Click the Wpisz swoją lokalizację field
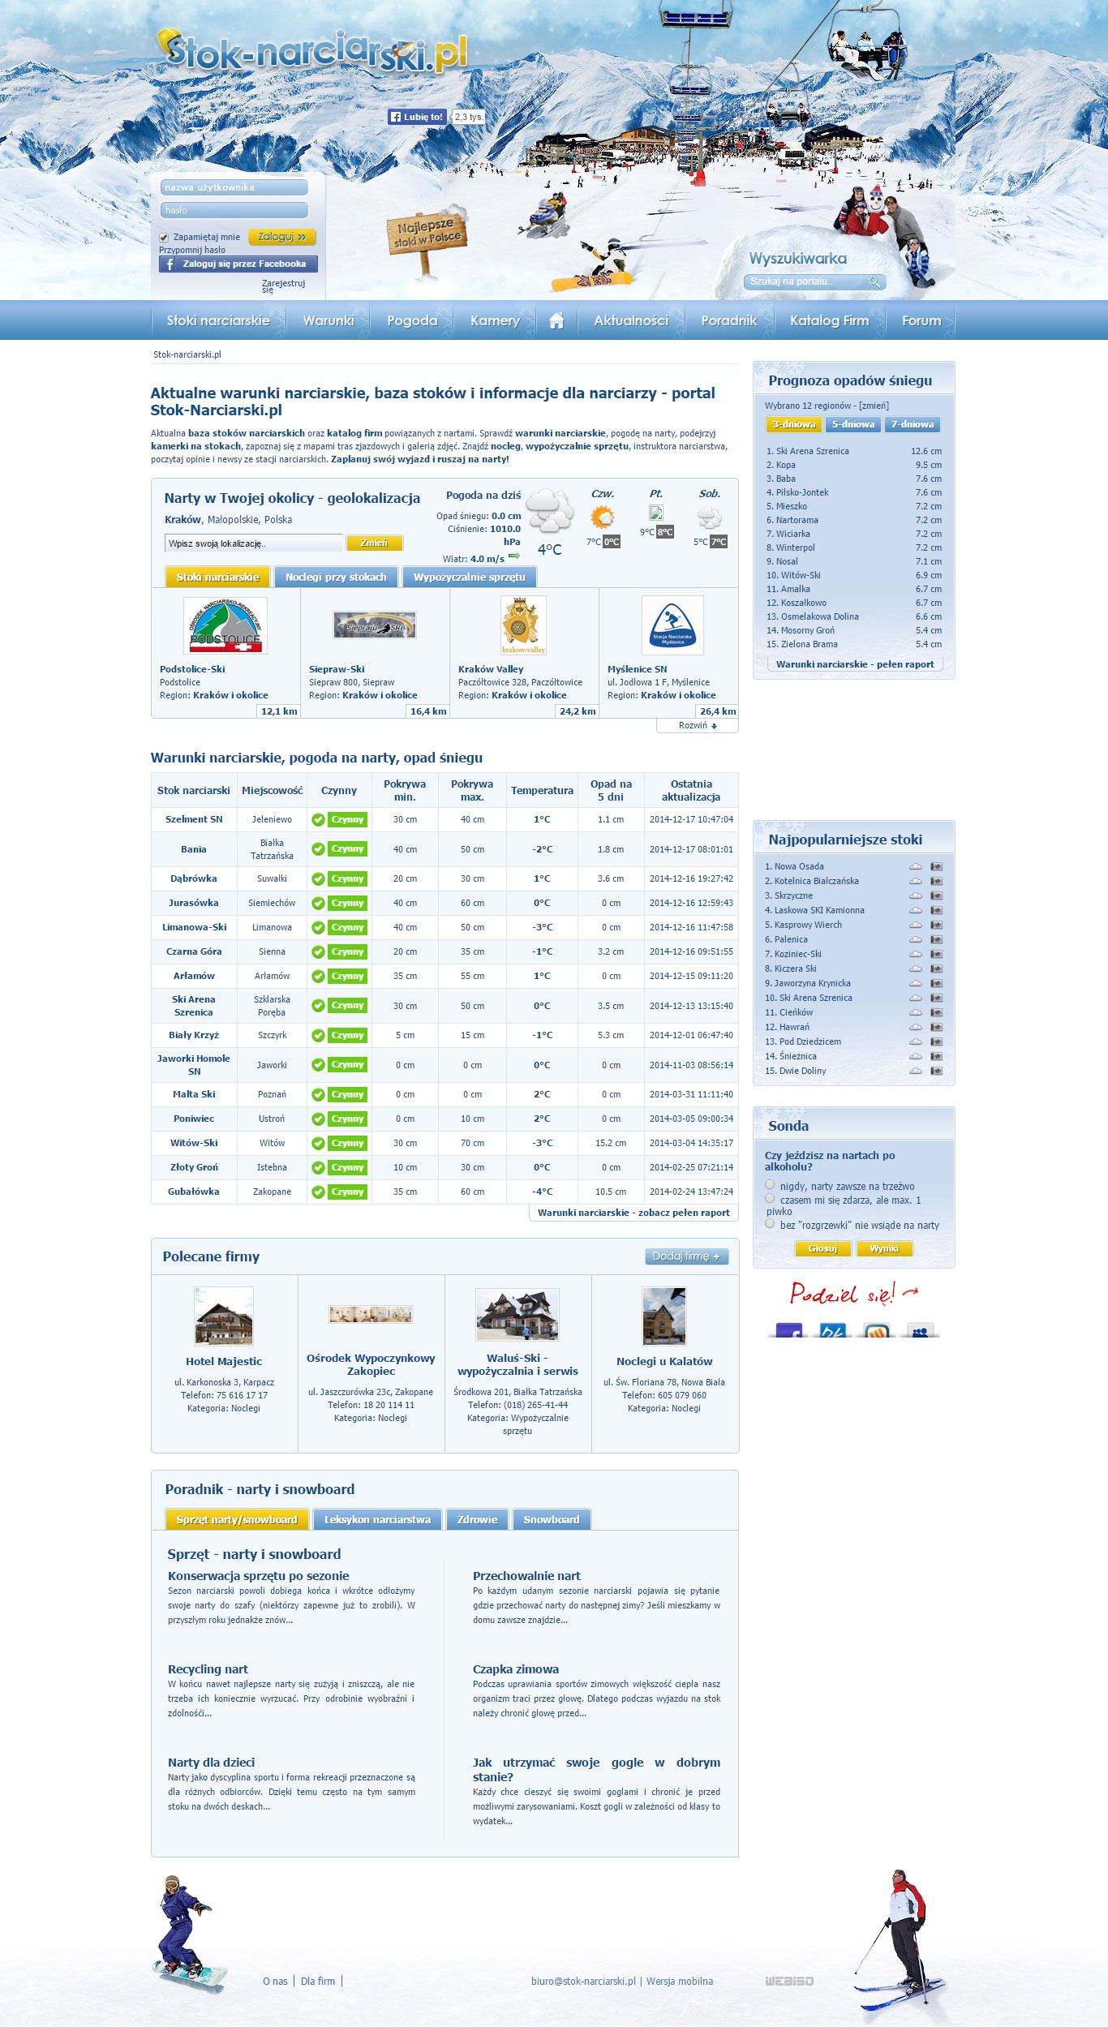This screenshot has height=2027, width=1108. coord(253,543)
